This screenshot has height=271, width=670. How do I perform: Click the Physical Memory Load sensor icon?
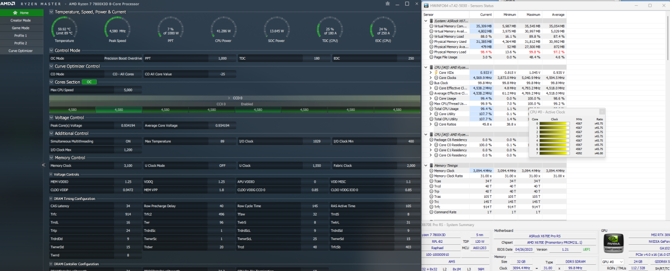(x=431, y=52)
